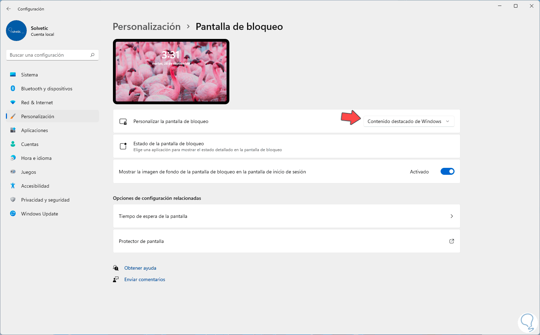Open Contenido destacado de Windows dropdown
The width and height of the screenshot is (540, 335).
pos(409,121)
